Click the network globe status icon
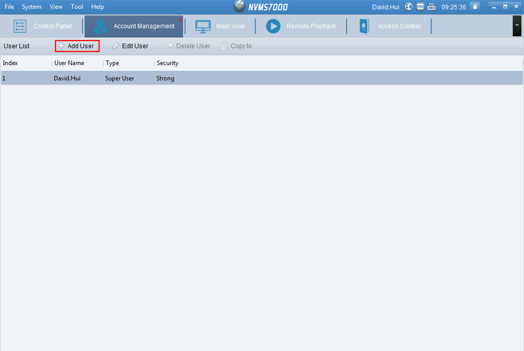 coord(408,7)
